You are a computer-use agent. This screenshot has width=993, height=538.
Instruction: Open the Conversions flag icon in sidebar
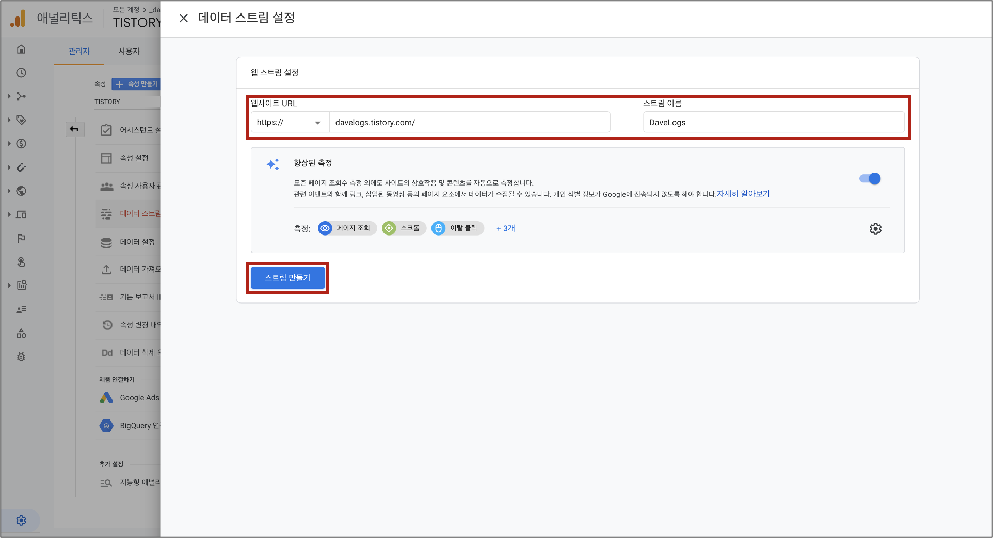[x=21, y=238]
